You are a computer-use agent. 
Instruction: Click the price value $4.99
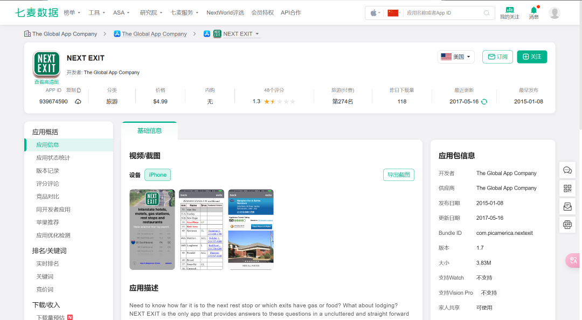(161, 101)
